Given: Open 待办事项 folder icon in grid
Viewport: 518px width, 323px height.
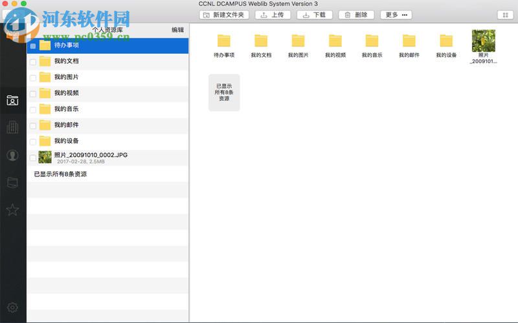Looking at the screenshot, I should pos(224,41).
